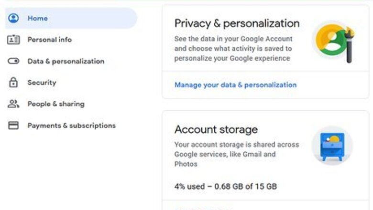Click the Personal info ID card icon
Viewport: 373px width, 210px height.
[x=13, y=40]
